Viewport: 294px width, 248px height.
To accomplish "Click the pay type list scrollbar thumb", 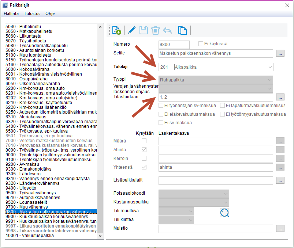I will [x=100, y=206].
